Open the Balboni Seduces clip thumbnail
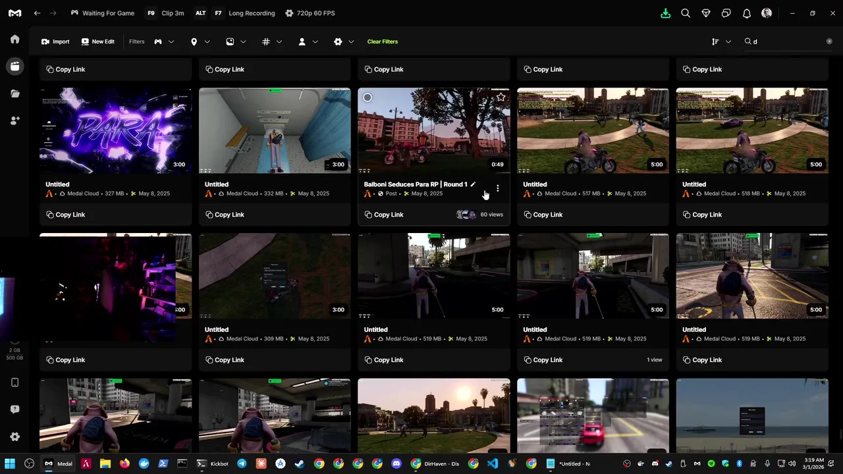843x474 pixels. coord(434,130)
